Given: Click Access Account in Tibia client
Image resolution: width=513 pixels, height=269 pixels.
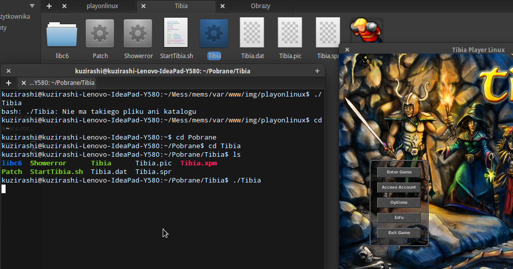Looking at the screenshot, I should point(399,188).
